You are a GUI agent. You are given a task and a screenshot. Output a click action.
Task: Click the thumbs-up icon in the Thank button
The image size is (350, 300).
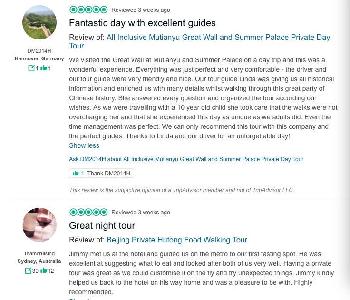pyautogui.click(x=75, y=174)
